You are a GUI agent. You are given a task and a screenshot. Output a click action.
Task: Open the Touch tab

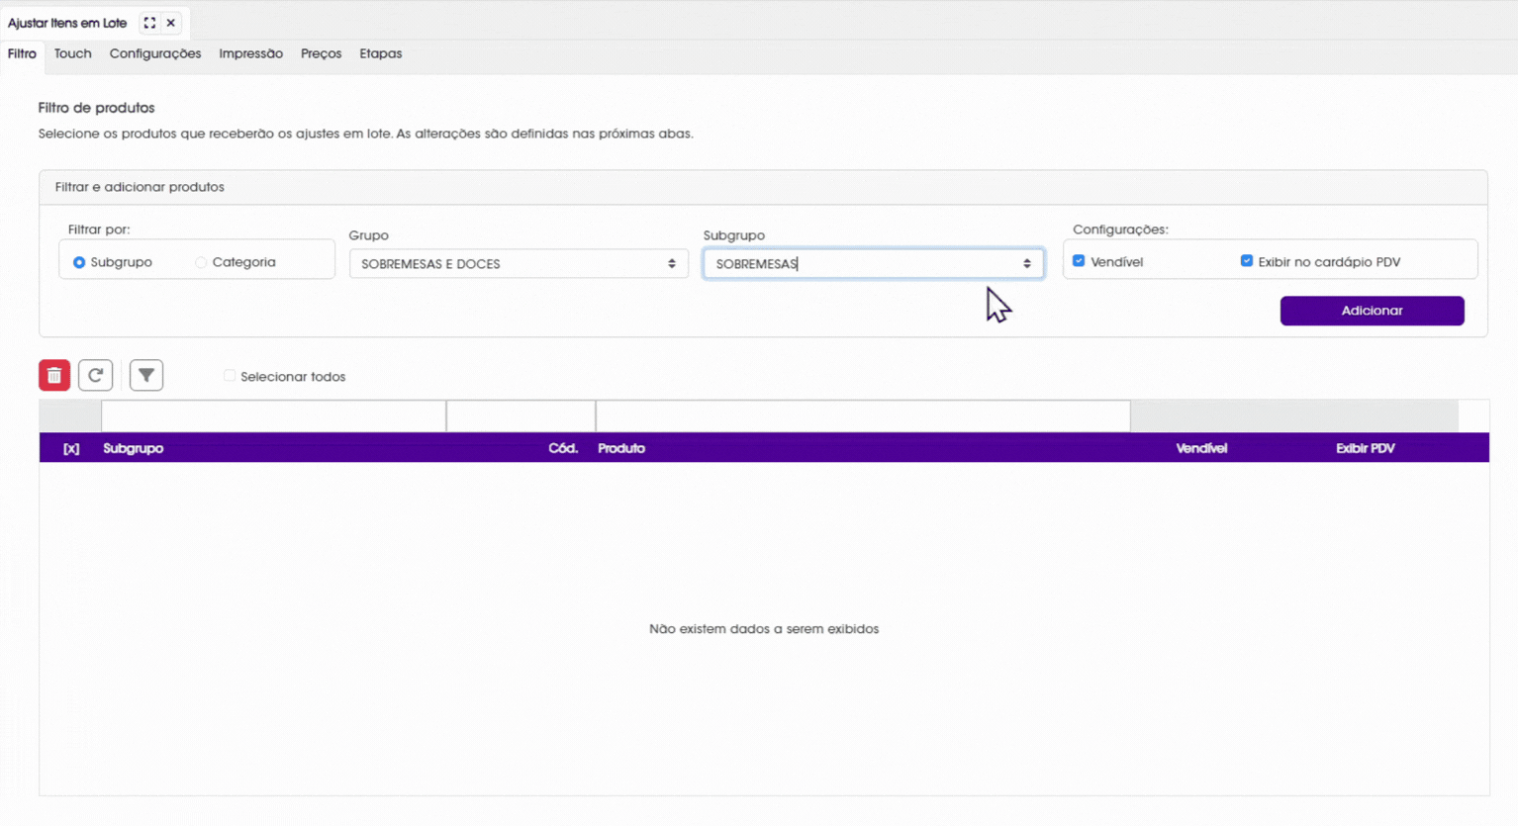pos(73,53)
